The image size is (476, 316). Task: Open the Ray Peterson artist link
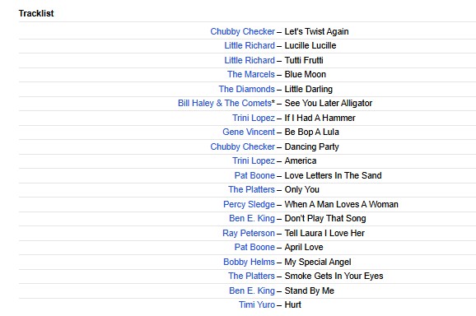[249, 233]
